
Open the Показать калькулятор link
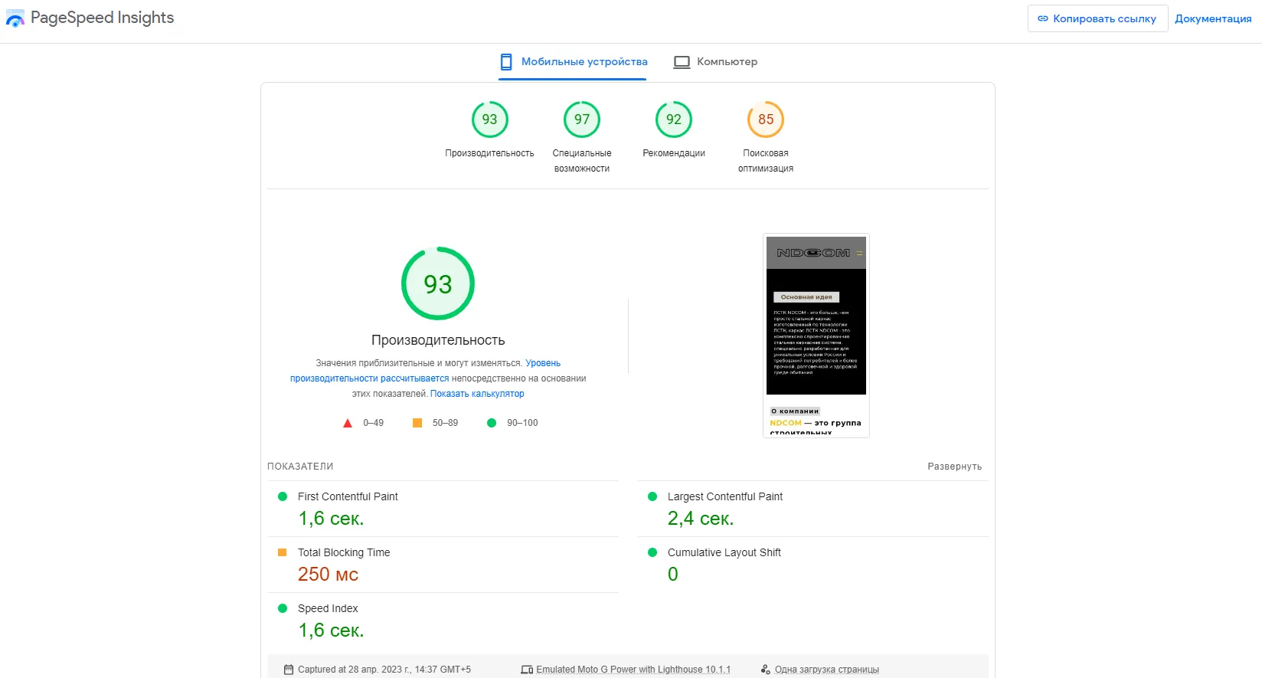(477, 394)
